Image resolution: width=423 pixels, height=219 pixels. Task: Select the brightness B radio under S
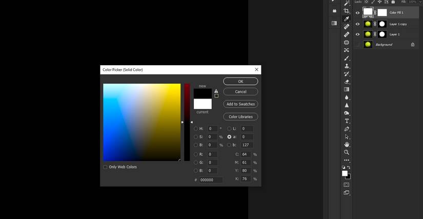pyautogui.click(x=196, y=145)
